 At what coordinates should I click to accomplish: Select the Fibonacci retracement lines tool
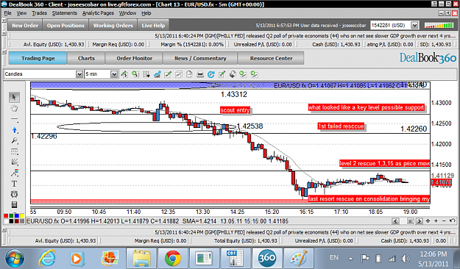click(x=15, y=152)
